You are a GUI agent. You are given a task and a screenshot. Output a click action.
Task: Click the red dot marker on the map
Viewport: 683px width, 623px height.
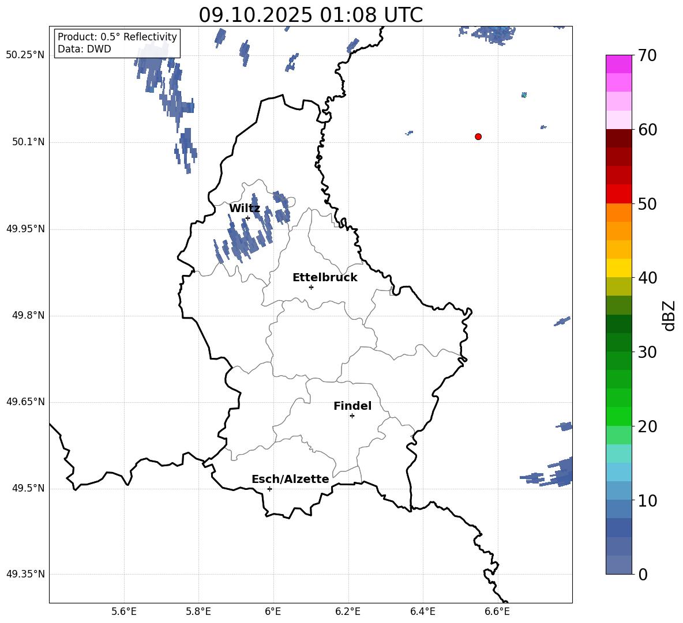tap(478, 137)
